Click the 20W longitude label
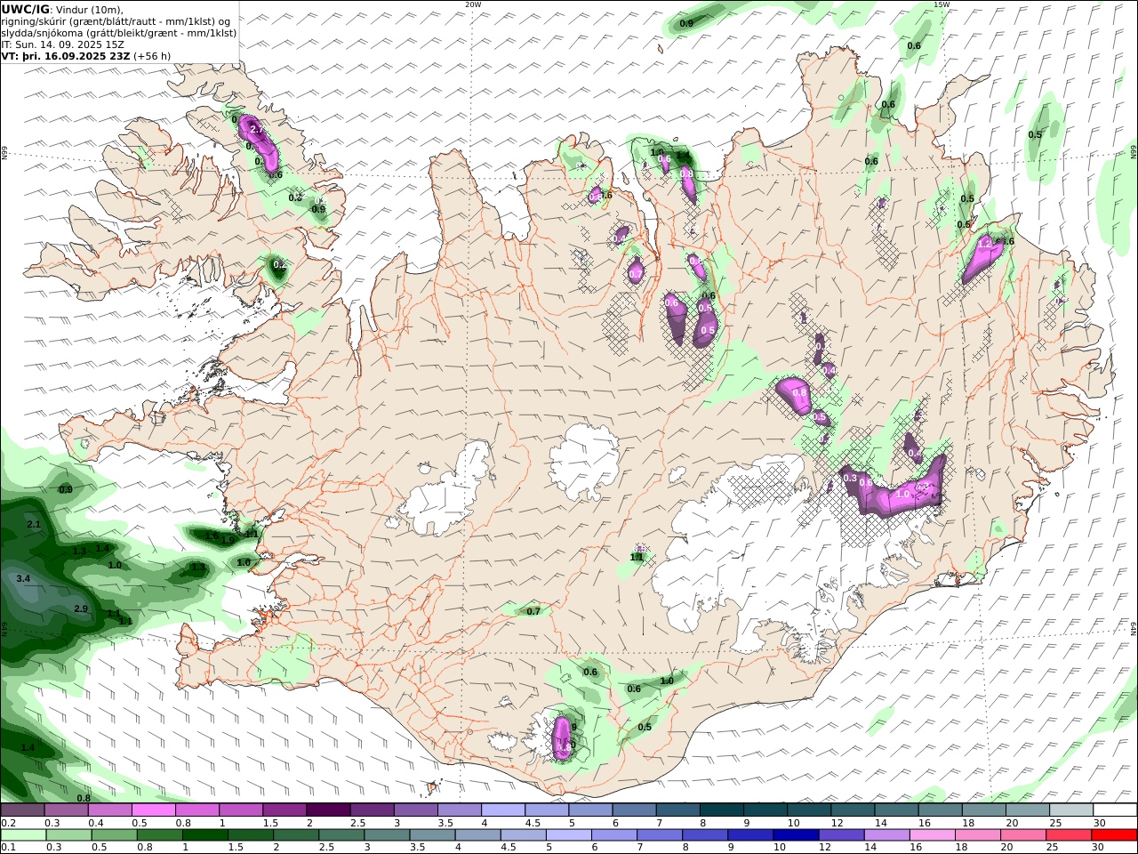Viewport: 1138px width, 854px height. click(x=473, y=4)
